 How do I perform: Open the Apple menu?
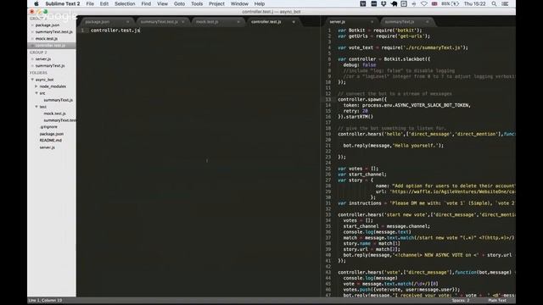click(36, 3)
